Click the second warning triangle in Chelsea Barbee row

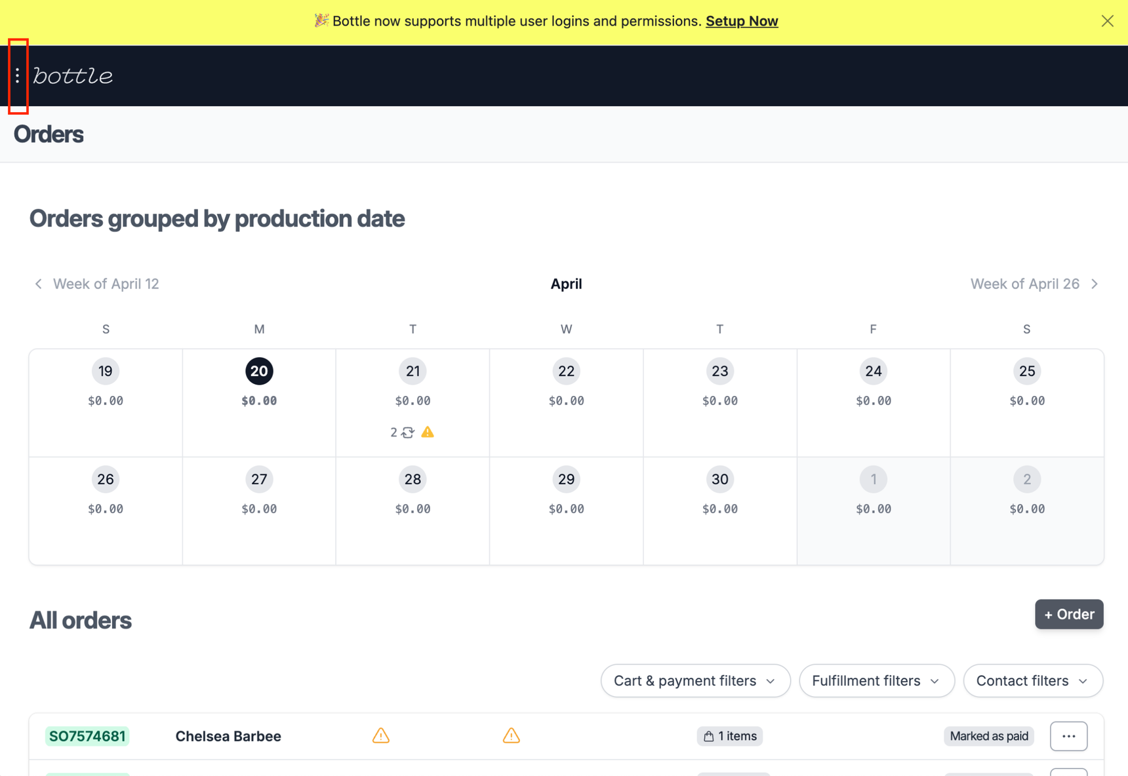tap(512, 736)
